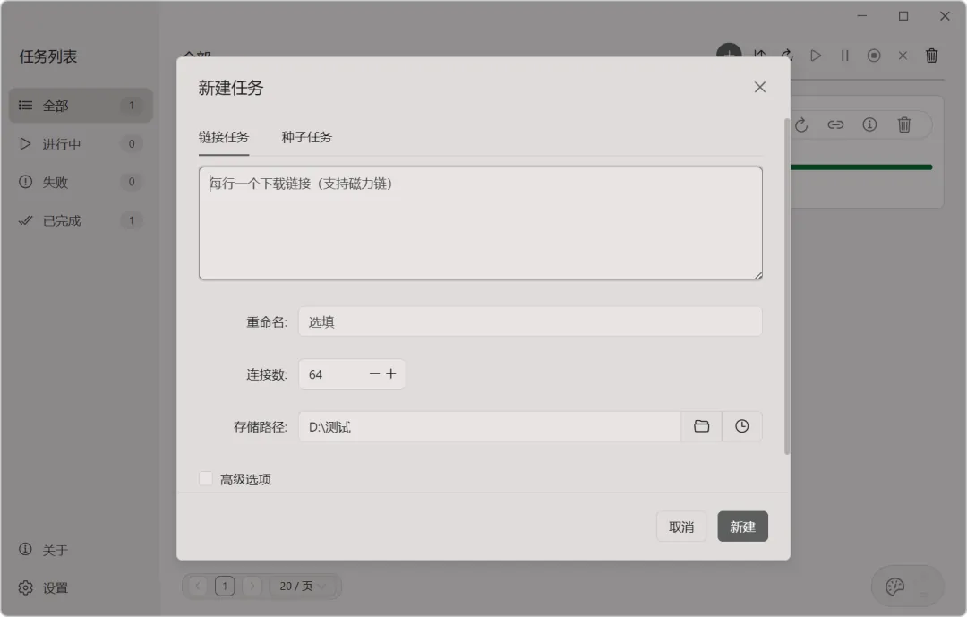The height and width of the screenshot is (617, 967).
Task: Minimize the application window
Action: [862, 16]
